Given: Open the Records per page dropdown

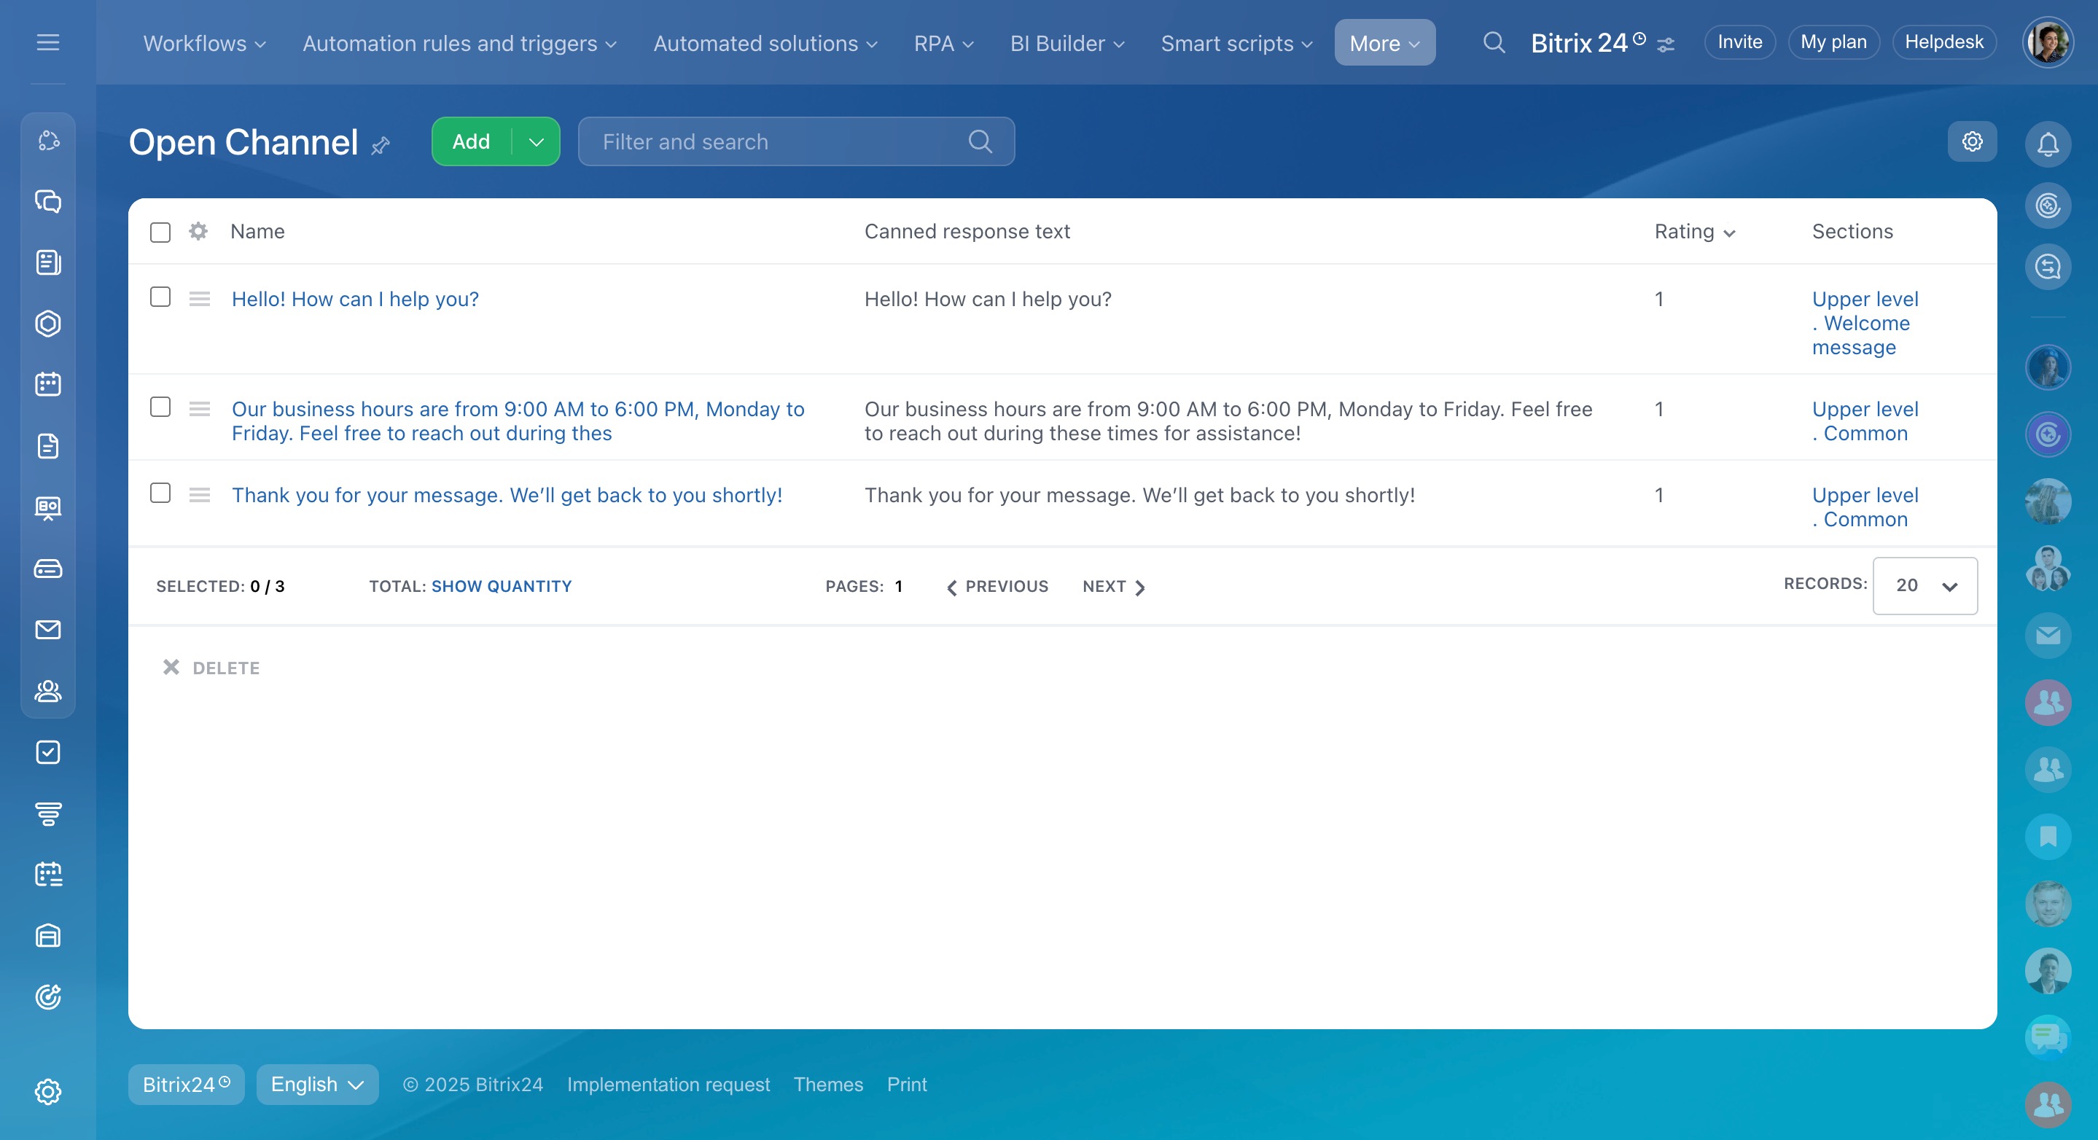Looking at the screenshot, I should point(1925,585).
